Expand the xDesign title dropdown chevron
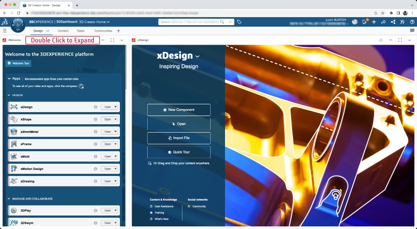Viewport: 417px width, 229px height. point(197,56)
